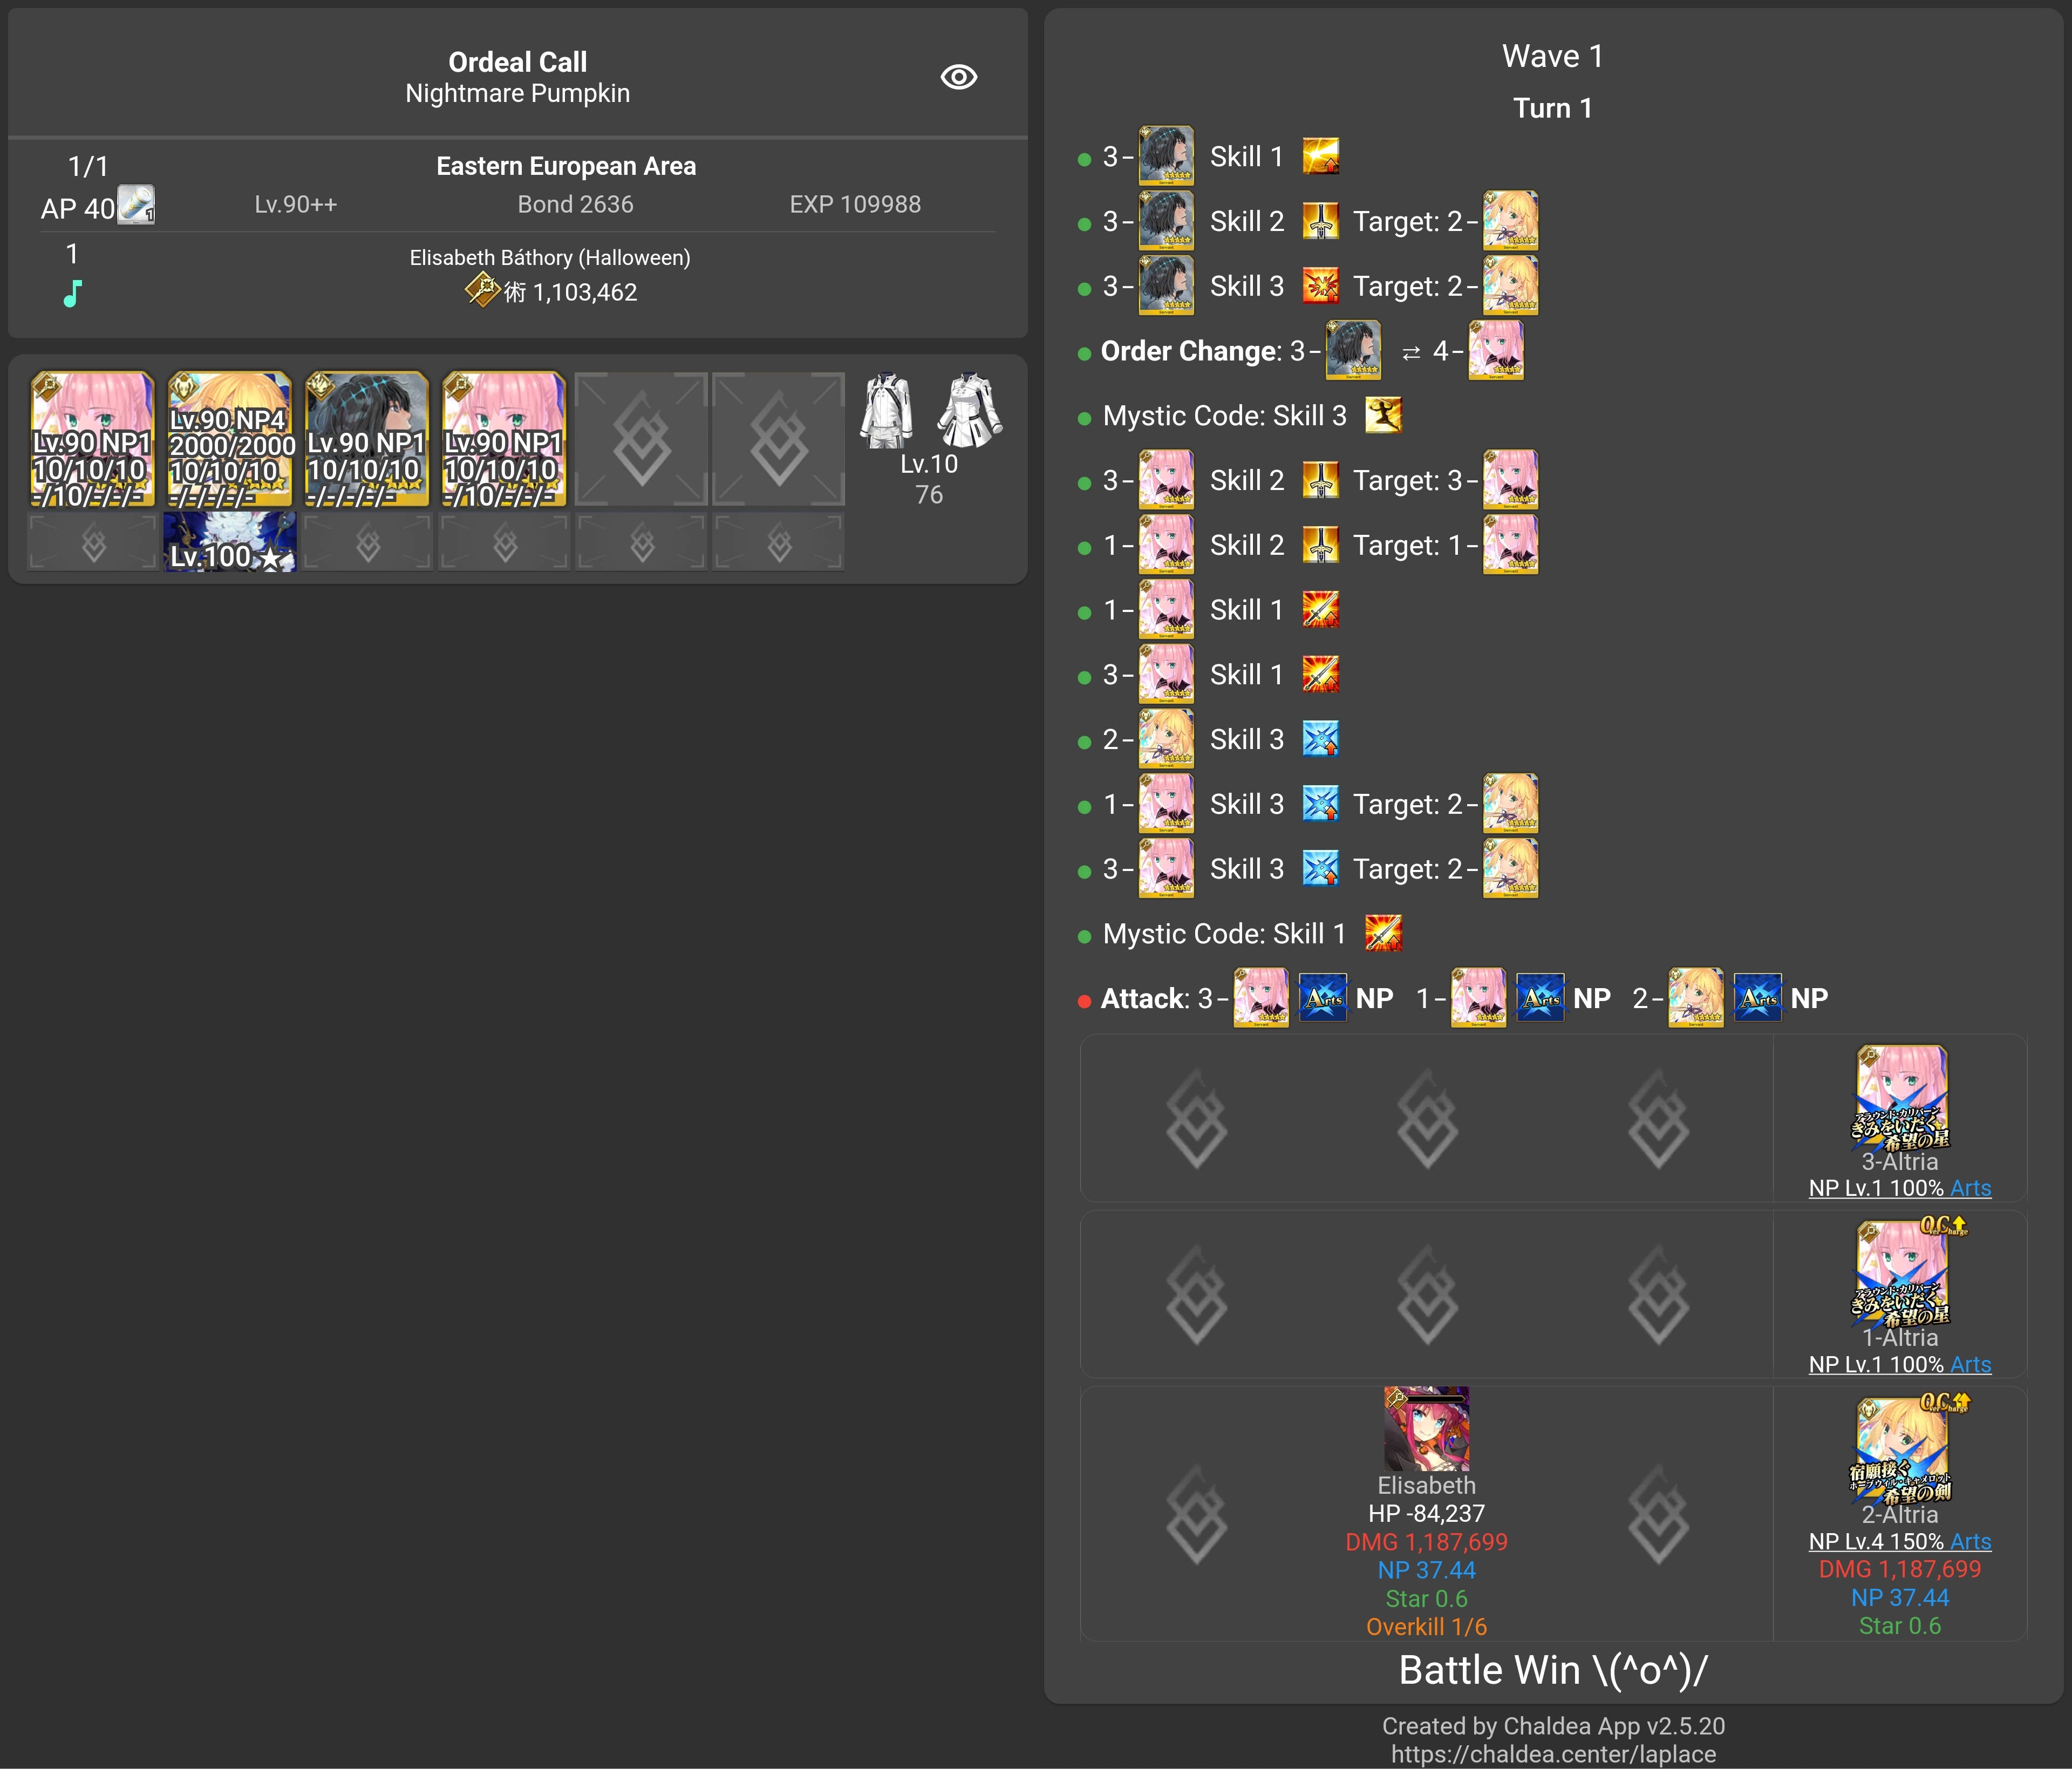Click the Turn 1 heading
Image resolution: width=2072 pixels, height=1769 pixels.
[x=1553, y=108]
